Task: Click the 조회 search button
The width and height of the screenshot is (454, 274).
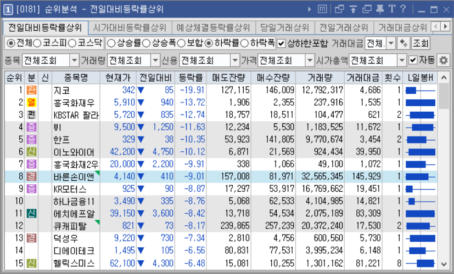Action: [421, 44]
